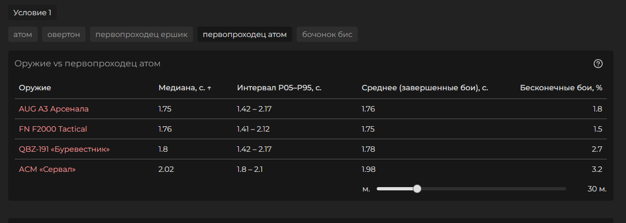The image size is (626, 223).
Task: Choose the бочонок бис tab
Action: 327,34
